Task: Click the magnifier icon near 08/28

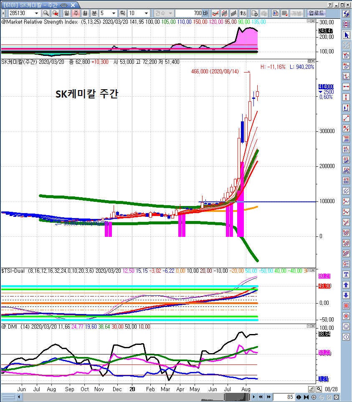Action: (x=319, y=389)
